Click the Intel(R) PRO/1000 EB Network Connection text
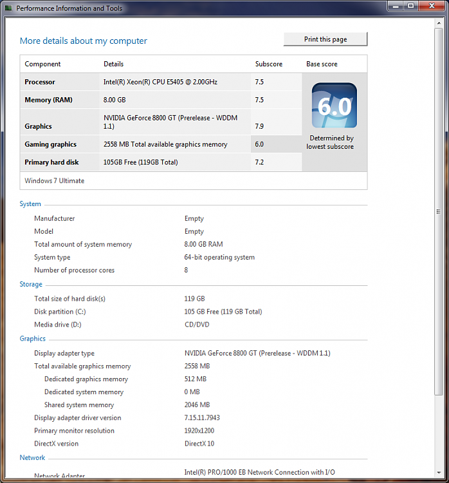This screenshot has width=449, height=483. pos(259,472)
